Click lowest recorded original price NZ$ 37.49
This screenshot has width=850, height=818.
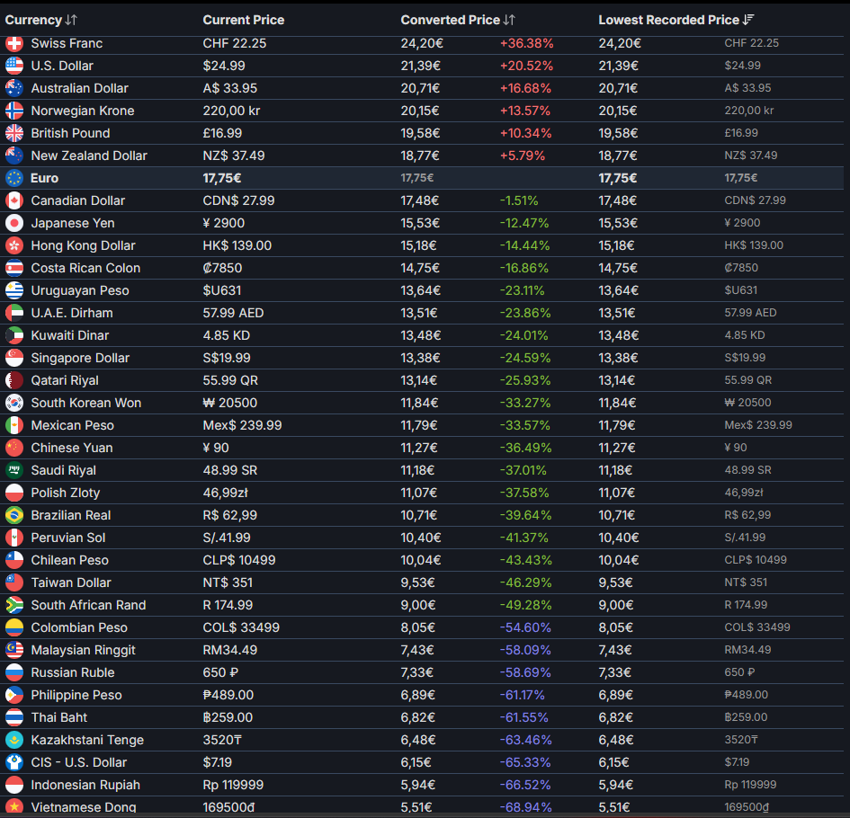pos(751,156)
